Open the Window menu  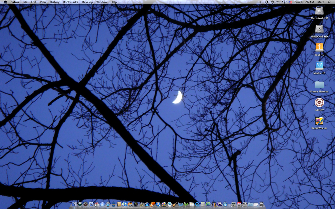[x=102, y=2]
